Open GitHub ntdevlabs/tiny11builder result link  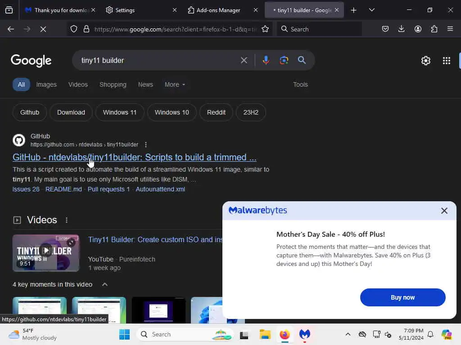tap(134, 157)
